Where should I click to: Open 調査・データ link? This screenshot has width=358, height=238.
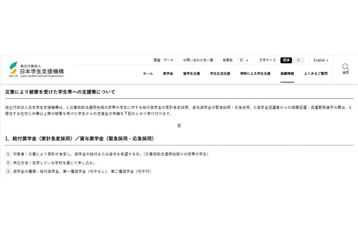pos(163,60)
